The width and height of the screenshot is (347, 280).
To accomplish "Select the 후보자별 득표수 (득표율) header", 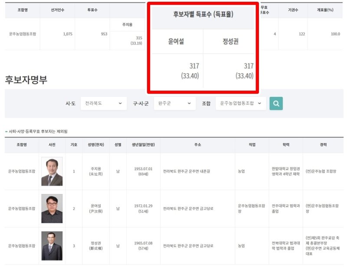I will pyautogui.click(x=203, y=15).
